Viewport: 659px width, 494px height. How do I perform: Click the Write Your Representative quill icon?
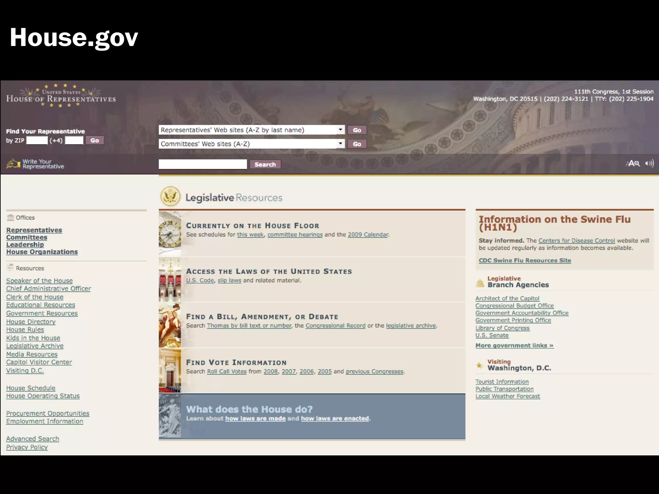(x=13, y=164)
